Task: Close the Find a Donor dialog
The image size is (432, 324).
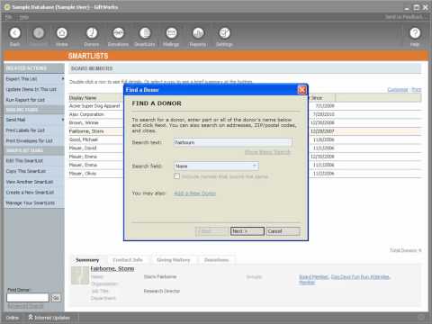Action: [x=302, y=90]
